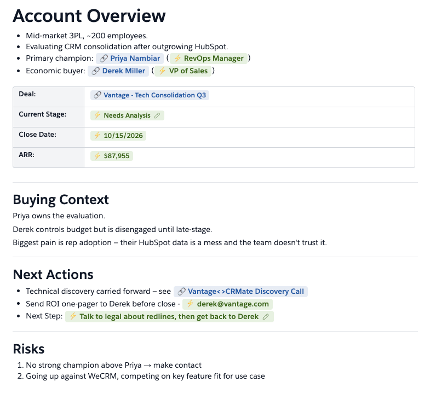The image size is (436, 400).
Task: Click the 'ARR:' table label cell
Action: 48,158
